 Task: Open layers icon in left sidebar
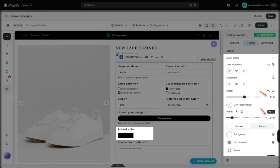coord(7,63)
